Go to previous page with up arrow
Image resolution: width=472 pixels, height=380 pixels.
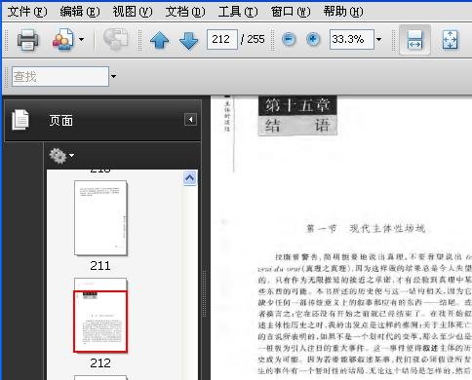159,40
